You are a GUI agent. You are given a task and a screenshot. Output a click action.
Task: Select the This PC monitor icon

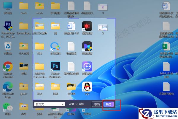tap(8, 6)
